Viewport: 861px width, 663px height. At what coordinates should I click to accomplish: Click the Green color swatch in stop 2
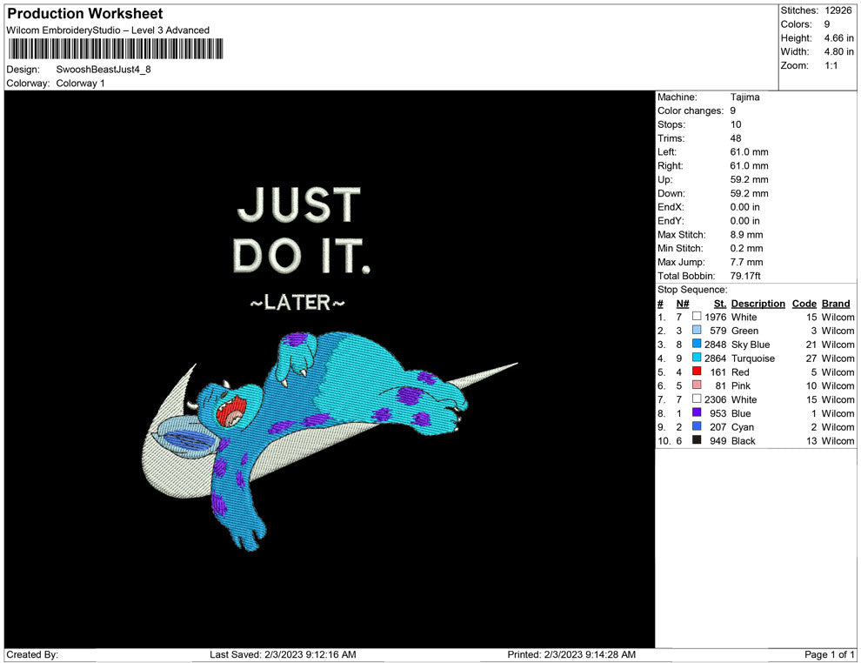pyautogui.click(x=697, y=331)
